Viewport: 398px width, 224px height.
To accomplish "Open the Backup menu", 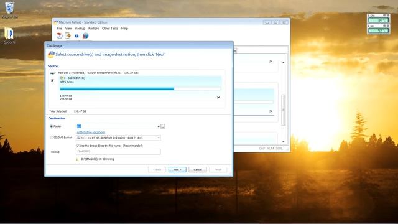I will pos(80,29).
